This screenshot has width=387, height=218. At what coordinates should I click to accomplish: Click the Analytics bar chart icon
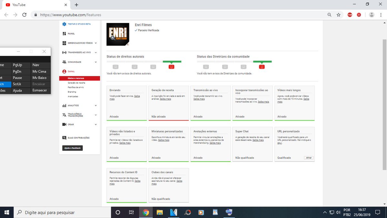coord(64,106)
